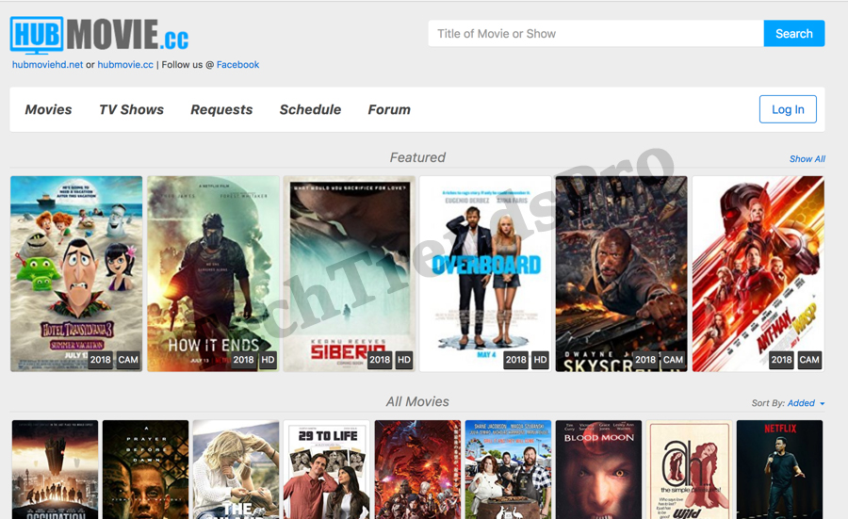Open Ant-Man and the Wasp poster

click(x=758, y=273)
